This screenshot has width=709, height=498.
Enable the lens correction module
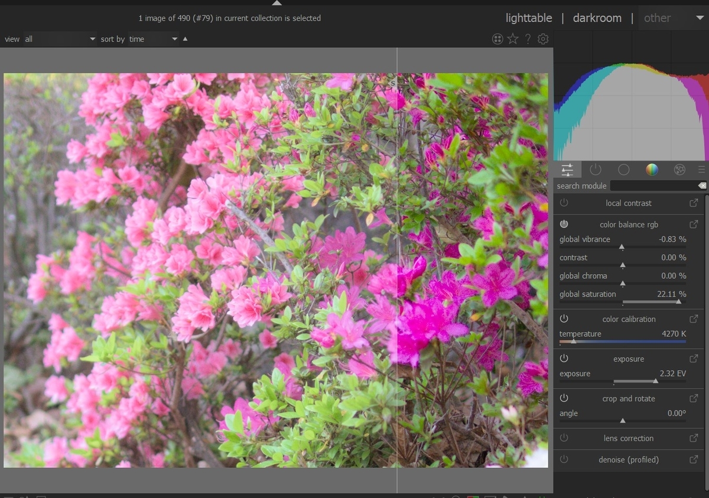click(x=564, y=438)
